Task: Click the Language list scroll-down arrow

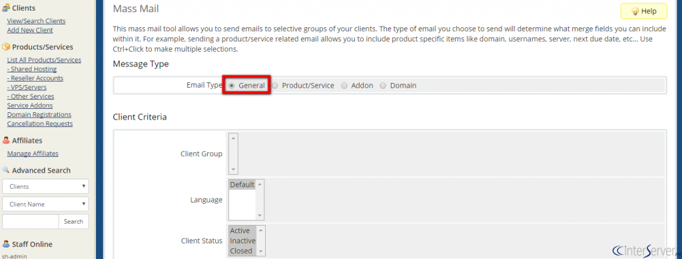Action: coord(260,216)
